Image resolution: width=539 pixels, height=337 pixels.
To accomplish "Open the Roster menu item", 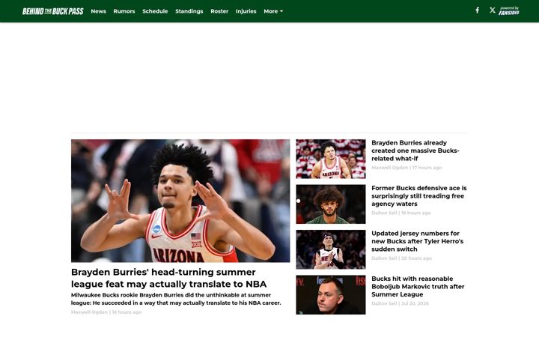I will (219, 11).
